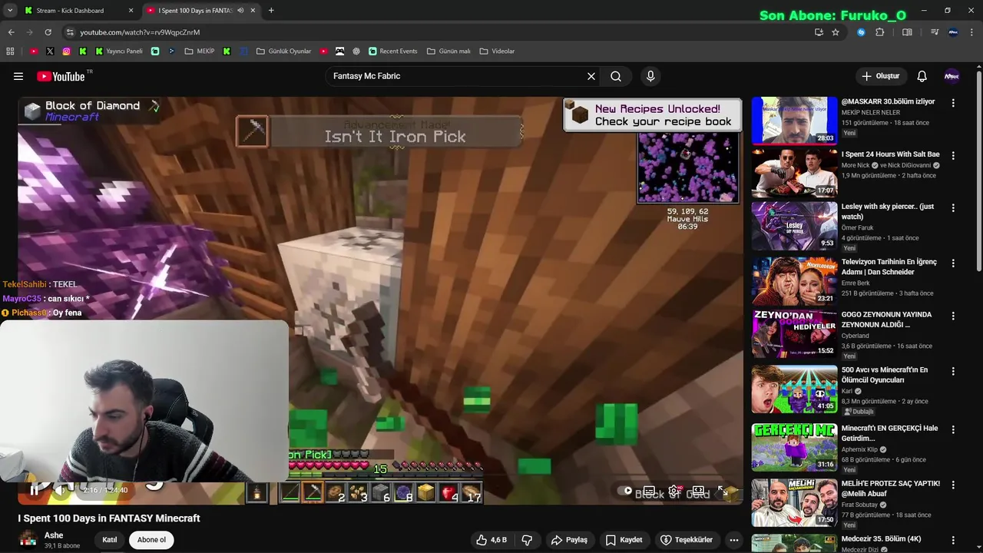Open options for 500 Avcı video
The height and width of the screenshot is (553, 983).
(953, 371)
